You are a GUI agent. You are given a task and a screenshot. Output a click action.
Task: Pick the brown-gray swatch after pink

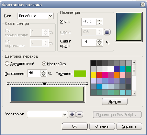click(x=128, y=75)
